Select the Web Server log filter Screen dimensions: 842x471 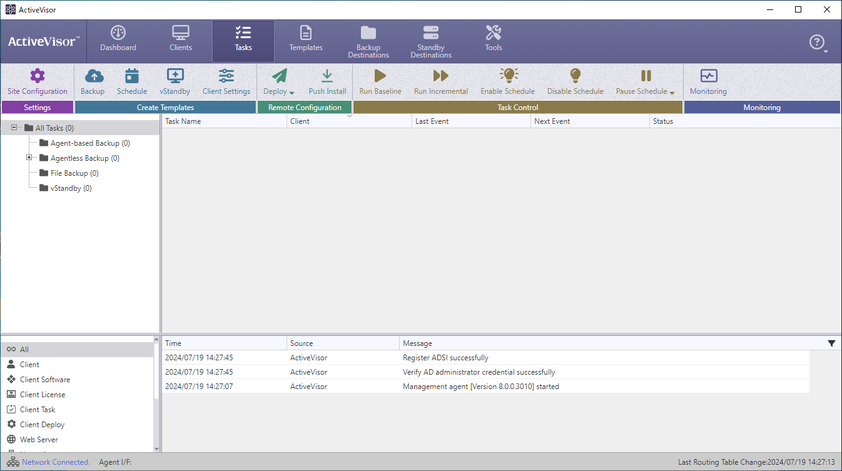(77, 440)
